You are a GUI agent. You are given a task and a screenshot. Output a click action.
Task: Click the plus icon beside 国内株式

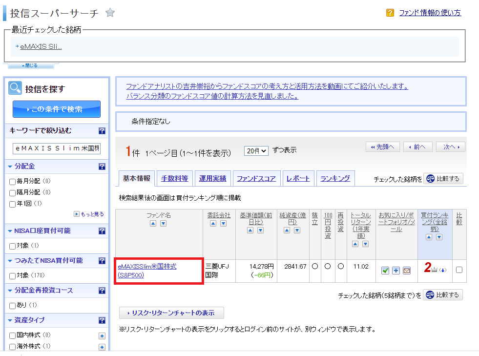point(102,336)
